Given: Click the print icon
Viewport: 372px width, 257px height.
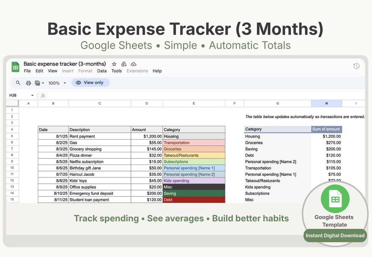Looking at the screenshot, I should pyautogui.click(x=29, y=83).
